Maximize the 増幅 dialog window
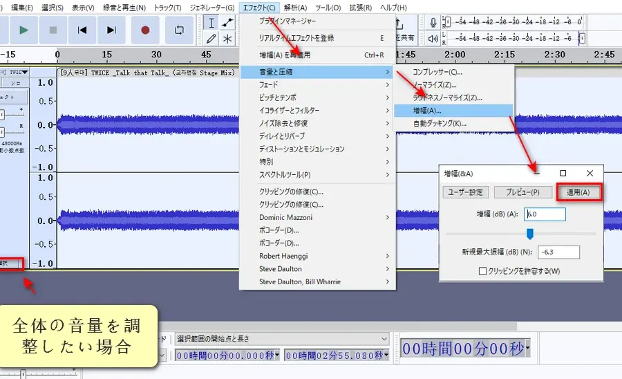The width and height of the screenshot is (622, 379). 563,174
